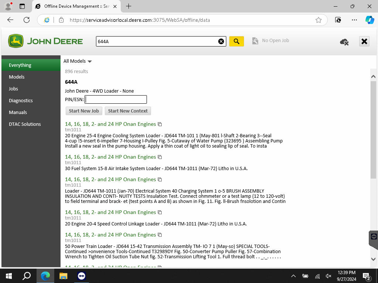Add this page to favorites star
The width and height of the screenshot is (378, 283).
[x=319, y=20]
